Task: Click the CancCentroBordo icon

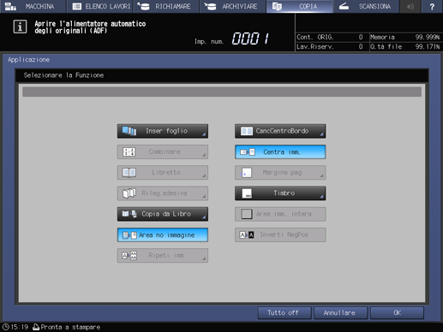Action: [247, 131]
